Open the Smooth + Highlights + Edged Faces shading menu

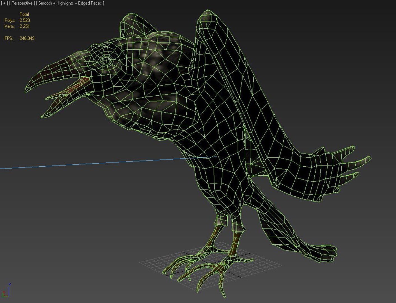click(70, 3)
